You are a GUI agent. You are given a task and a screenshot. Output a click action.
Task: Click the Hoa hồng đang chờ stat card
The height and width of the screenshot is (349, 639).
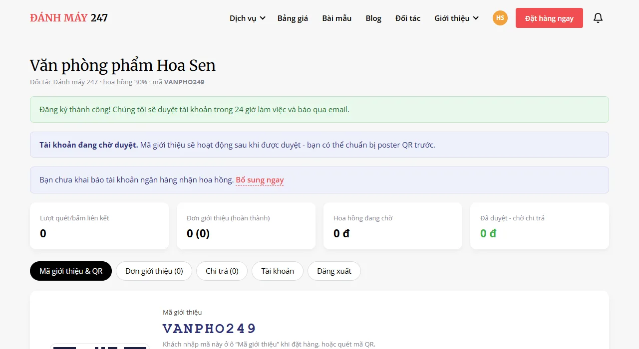(393, 226)
